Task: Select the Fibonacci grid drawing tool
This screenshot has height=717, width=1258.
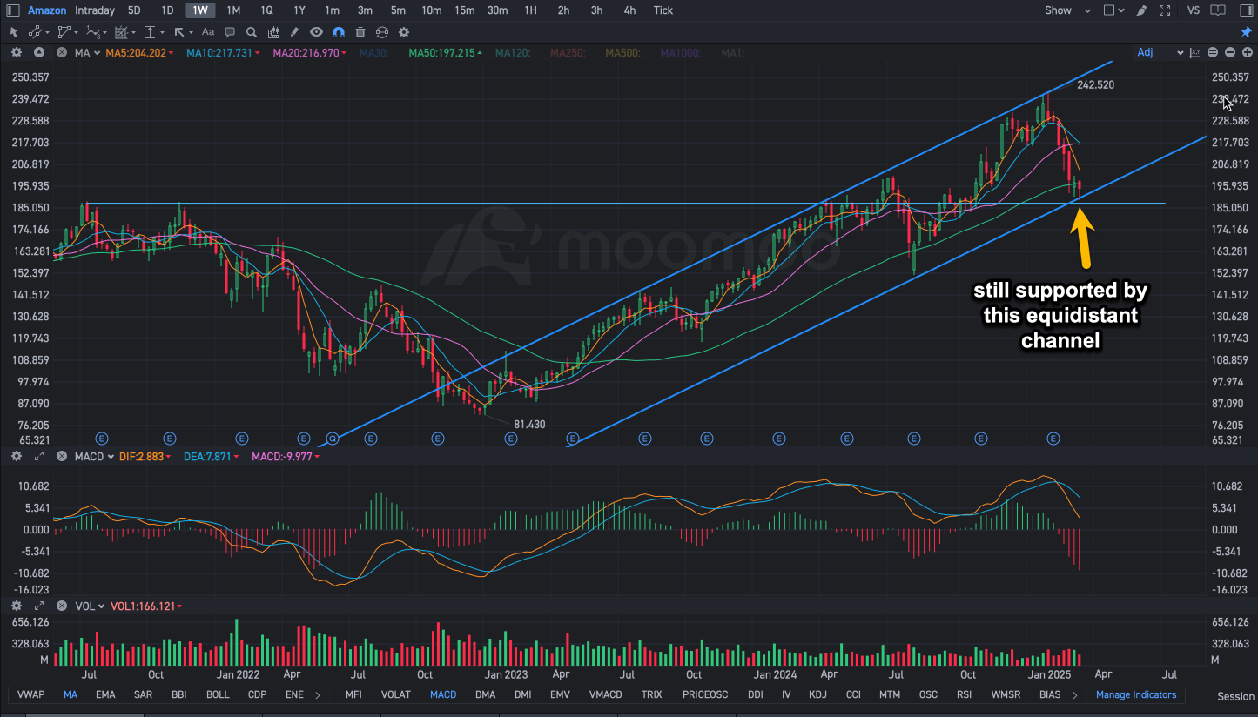Action: pos(121,32)
